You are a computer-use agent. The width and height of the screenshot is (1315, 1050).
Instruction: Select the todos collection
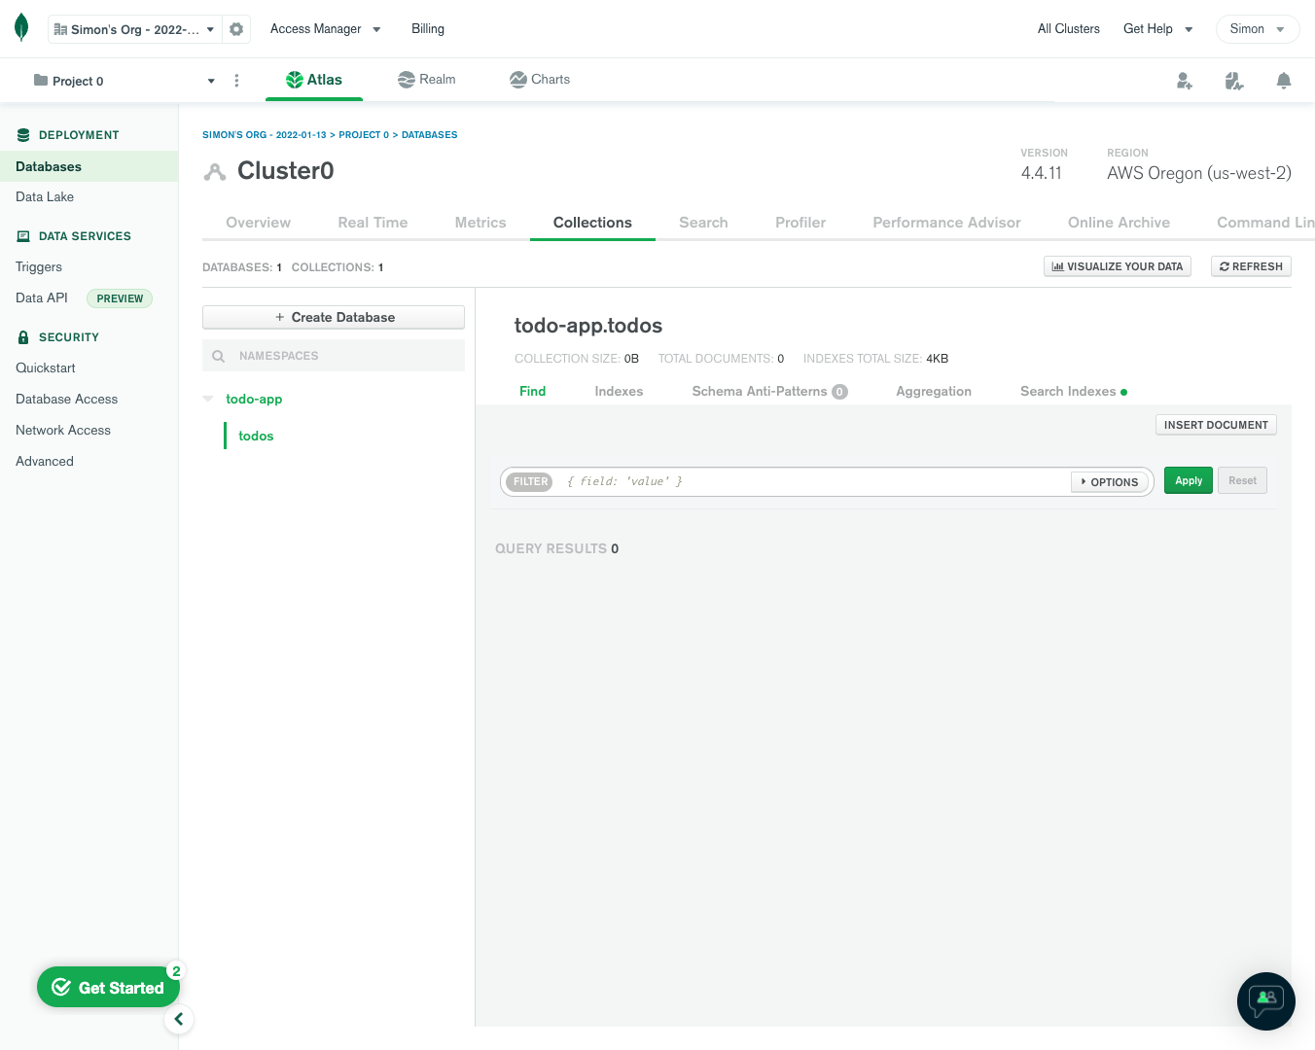[256, 436]
